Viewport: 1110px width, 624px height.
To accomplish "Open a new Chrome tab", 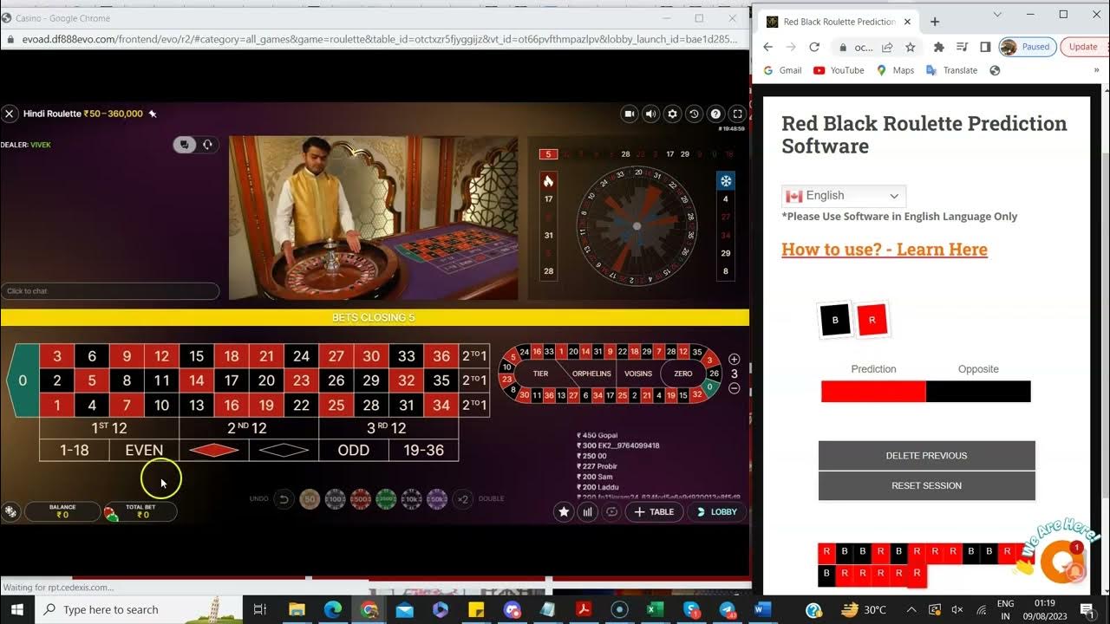I will (x=935, y=22).
